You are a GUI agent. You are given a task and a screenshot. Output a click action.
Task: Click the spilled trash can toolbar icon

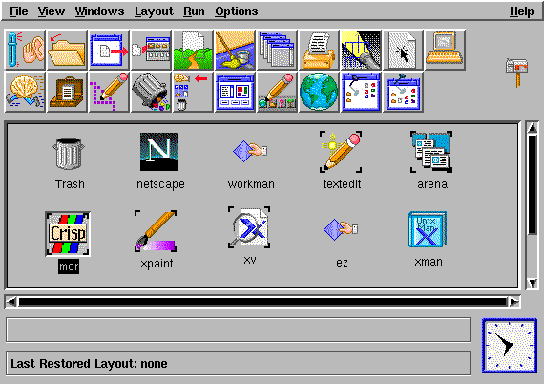coord(151,92)
